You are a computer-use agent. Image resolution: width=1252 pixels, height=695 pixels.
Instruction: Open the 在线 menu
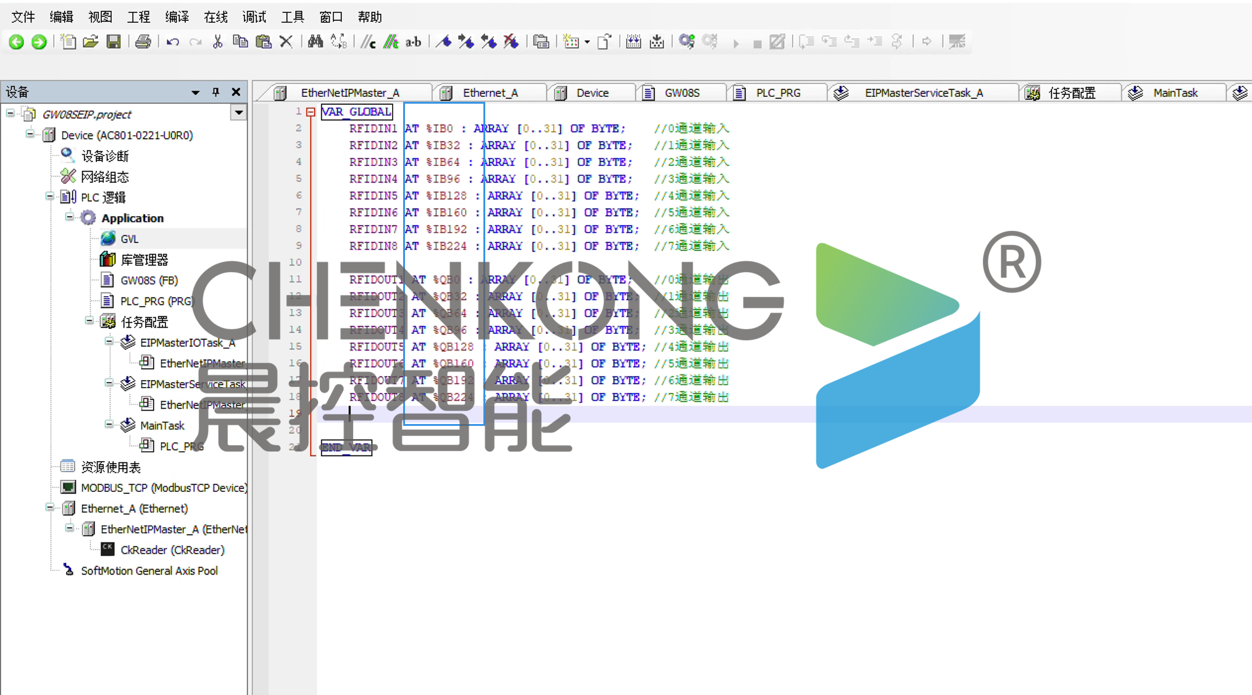click(215, 17)
